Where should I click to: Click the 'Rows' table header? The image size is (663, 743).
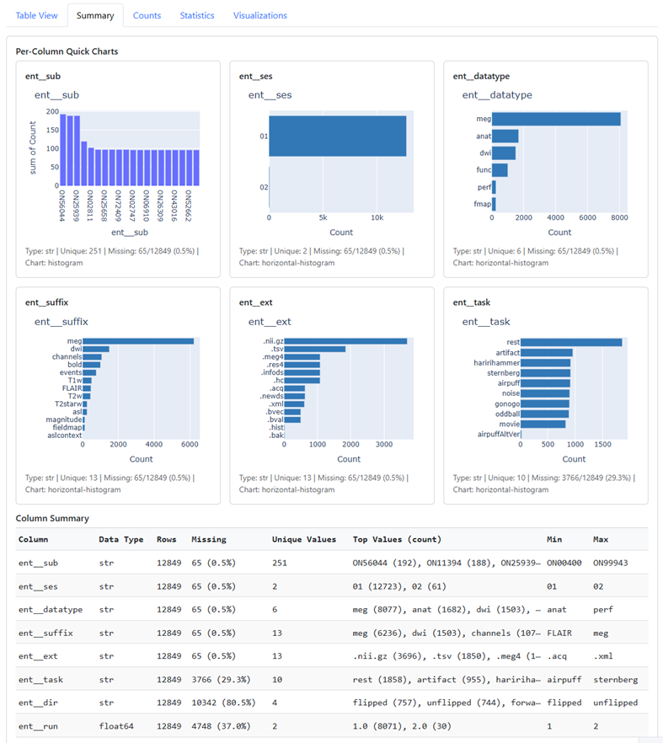tap(166, 539)
